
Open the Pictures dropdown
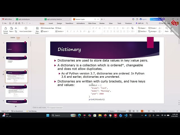coord(152,28)
